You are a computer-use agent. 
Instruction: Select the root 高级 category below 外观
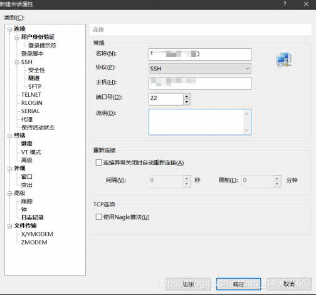point(19,193)
